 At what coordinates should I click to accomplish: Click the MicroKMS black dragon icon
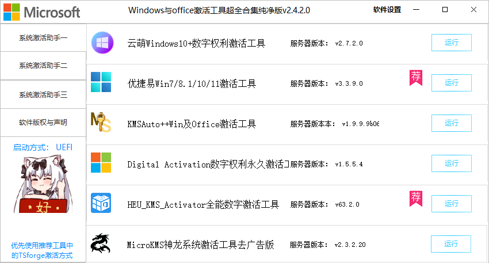point(102,243)
